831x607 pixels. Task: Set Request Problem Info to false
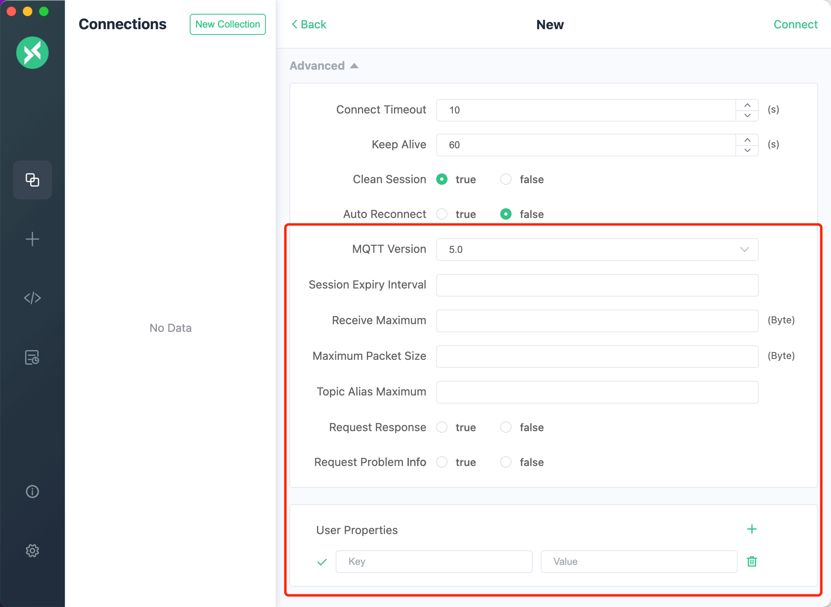click(x=506, y=462)
